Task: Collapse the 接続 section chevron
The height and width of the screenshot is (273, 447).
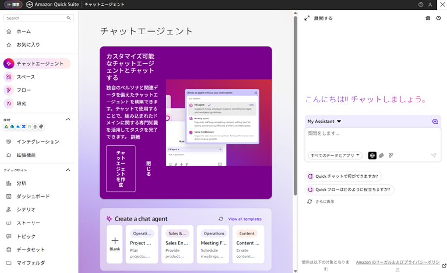Action: [x=68, y=119]
